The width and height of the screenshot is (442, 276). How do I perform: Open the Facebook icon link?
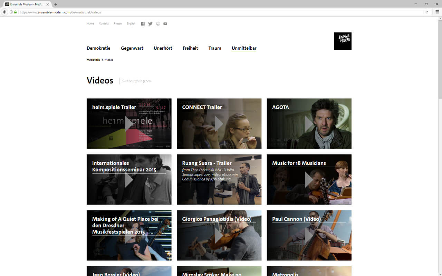143,24
